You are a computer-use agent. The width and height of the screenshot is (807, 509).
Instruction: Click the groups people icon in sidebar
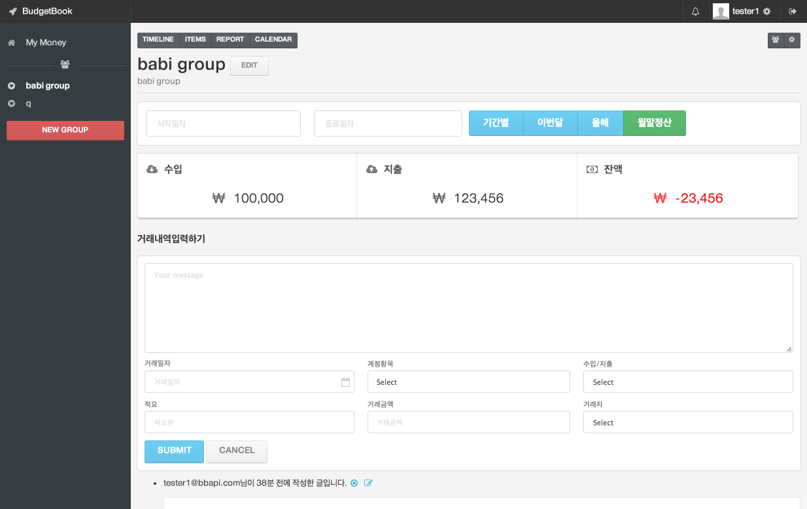(65, 64)
